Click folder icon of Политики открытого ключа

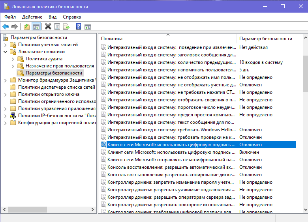[x=13, y=94]
